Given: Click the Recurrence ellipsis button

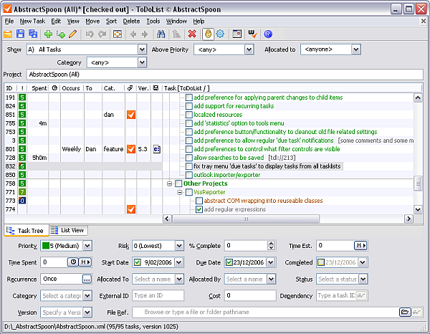Looking at the screenshot, I should pyautogui.click(x=87, y=279).
